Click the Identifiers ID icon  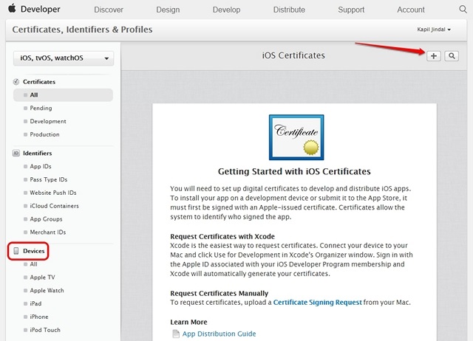tap(16, 153)
